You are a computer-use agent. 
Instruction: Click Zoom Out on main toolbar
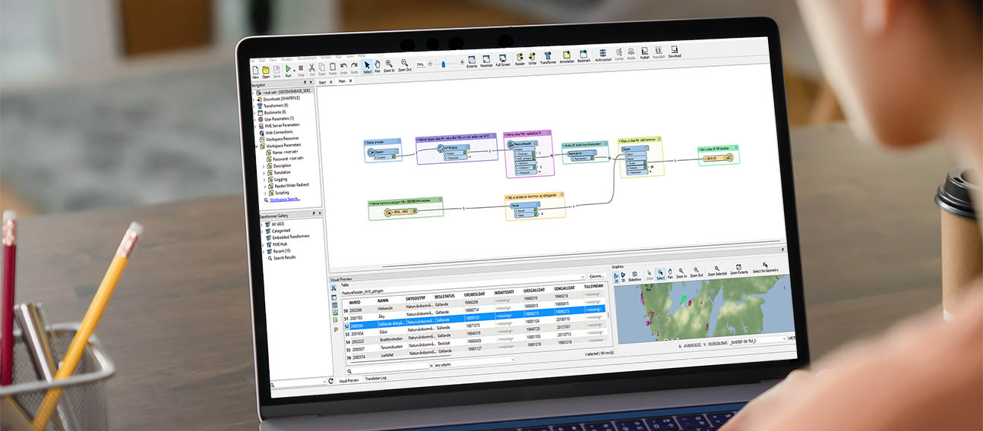click(x=405, y=65)
